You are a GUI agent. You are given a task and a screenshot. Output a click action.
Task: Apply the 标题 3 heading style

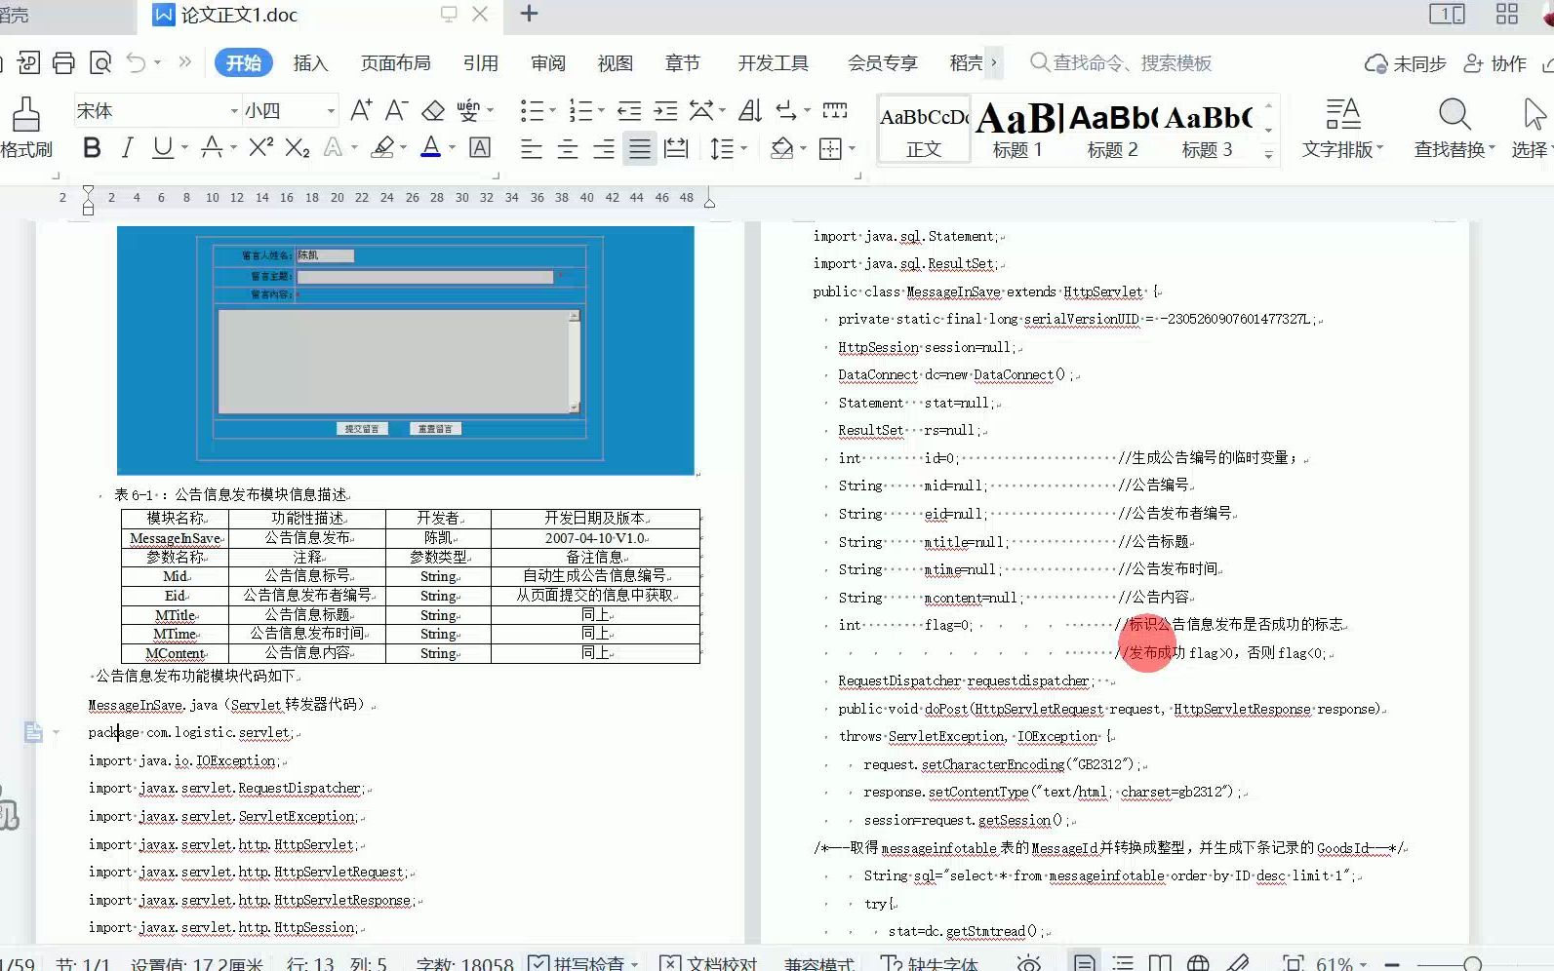tap(1207, 129)
